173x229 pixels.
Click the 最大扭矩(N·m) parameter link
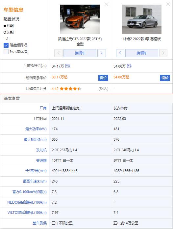click(x=35, y=139)
